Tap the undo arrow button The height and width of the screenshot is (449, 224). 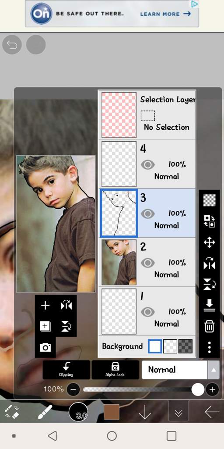[x=12, y=45]
